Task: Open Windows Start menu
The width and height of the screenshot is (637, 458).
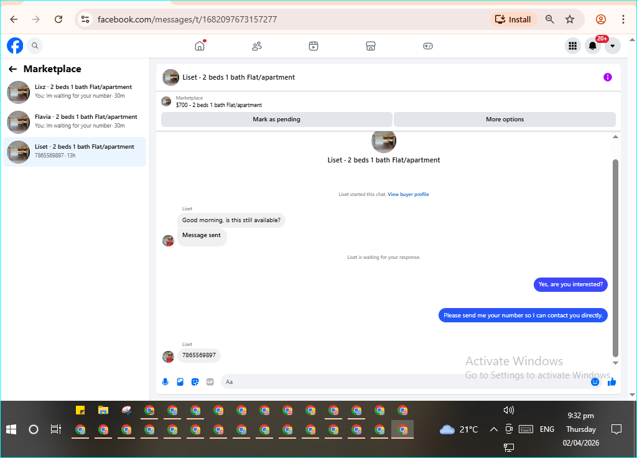Action: click(11, 429)
